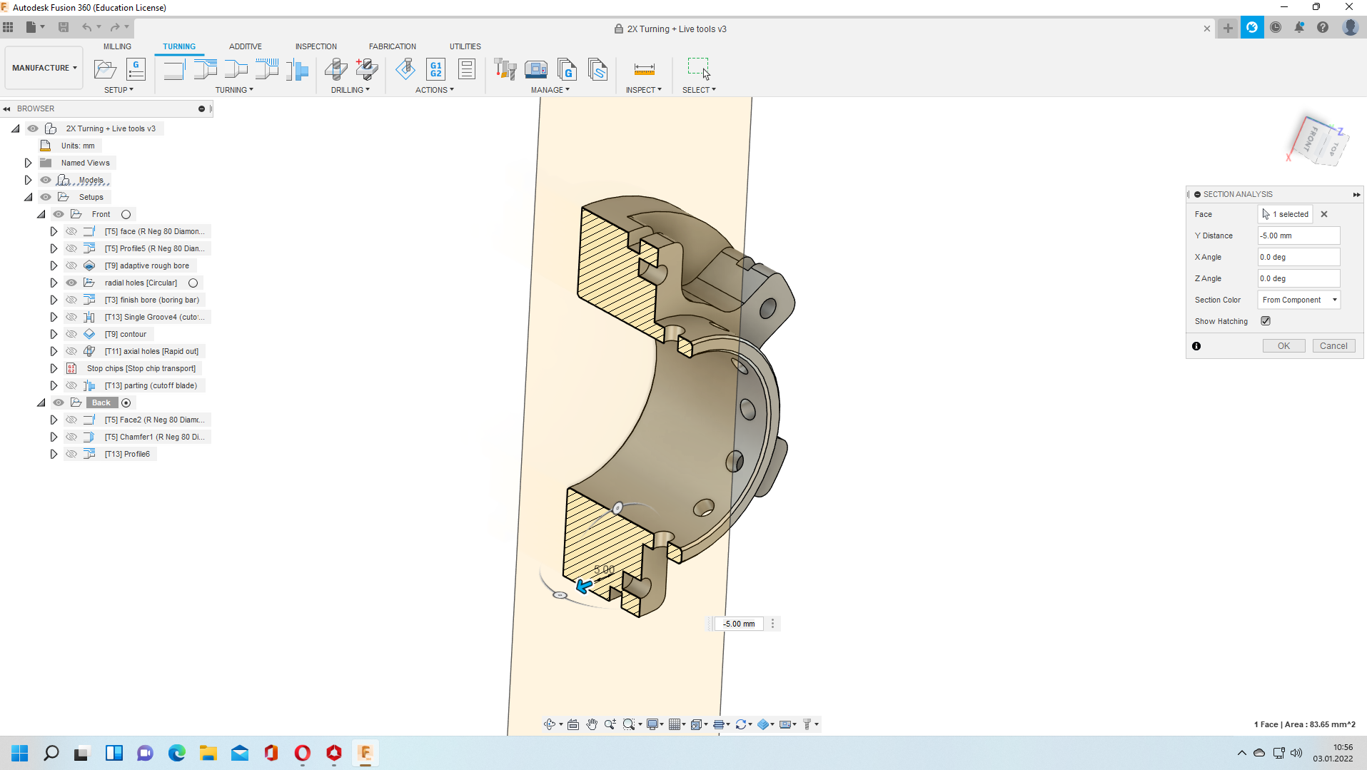The width and height of the screenshot is (1367, 770).
Task: Open the Setup Sheet icon
Action: coord(467,69)
